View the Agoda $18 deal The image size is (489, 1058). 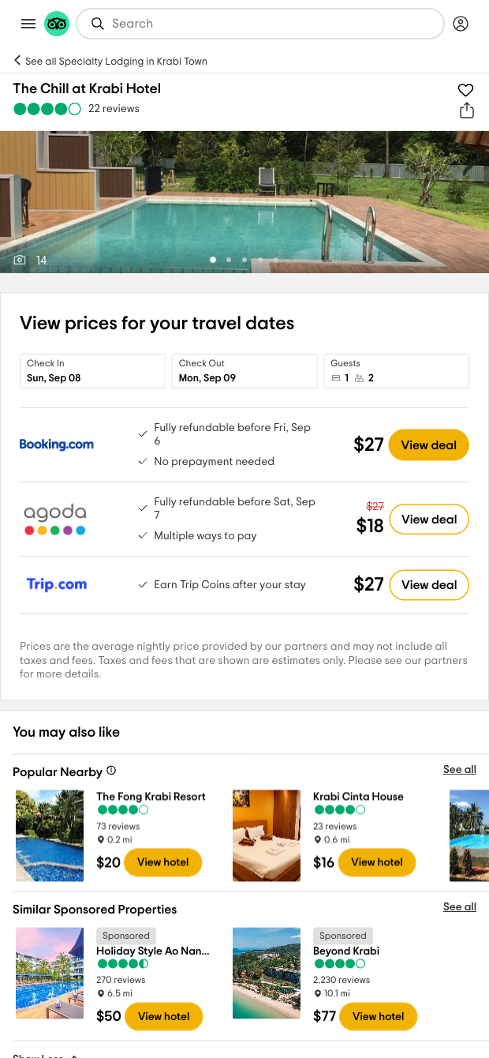[429, 520]
